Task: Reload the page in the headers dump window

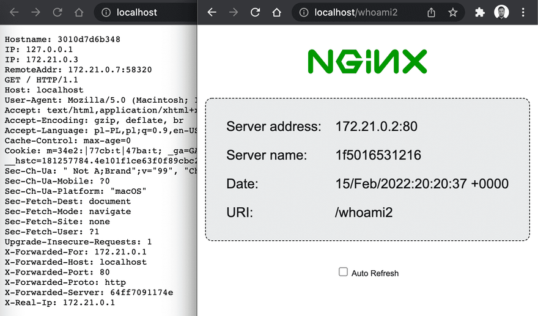Action: [x=57, y=12]
